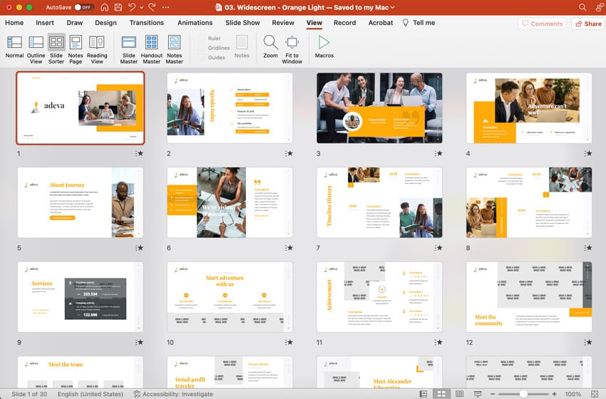Open the Transitions tab
Image resolution: width=606 pixels, height=399 pixels.
147,23
